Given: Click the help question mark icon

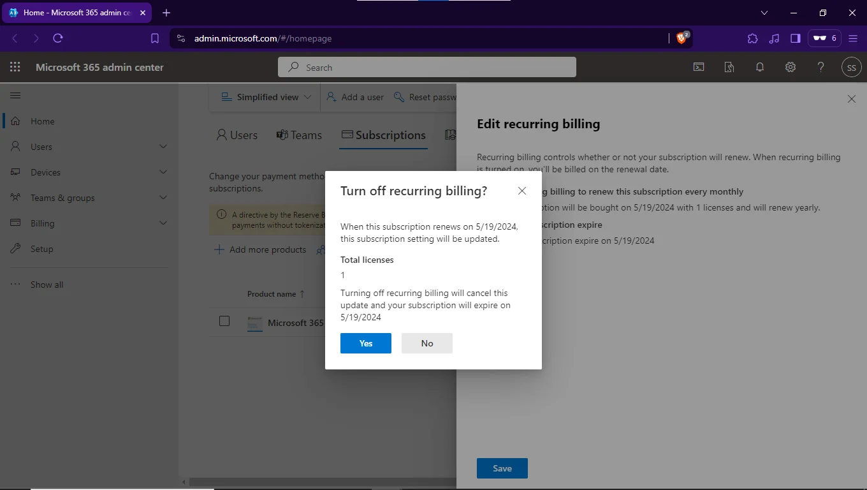Looking at the screenshot, I should [821, 67].
